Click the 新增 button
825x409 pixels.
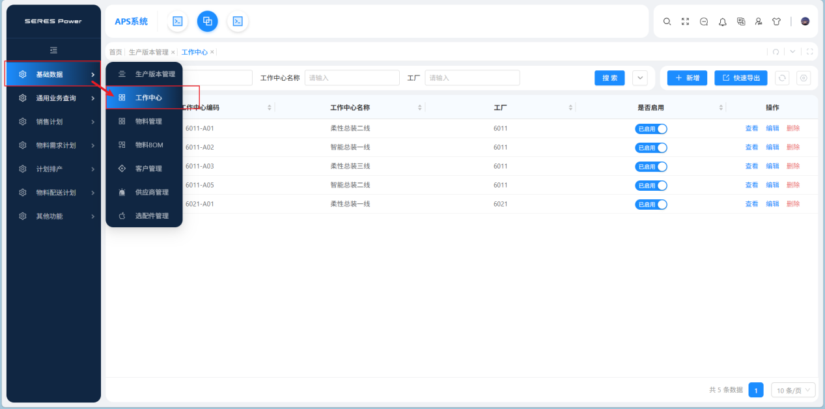[687, 78]
